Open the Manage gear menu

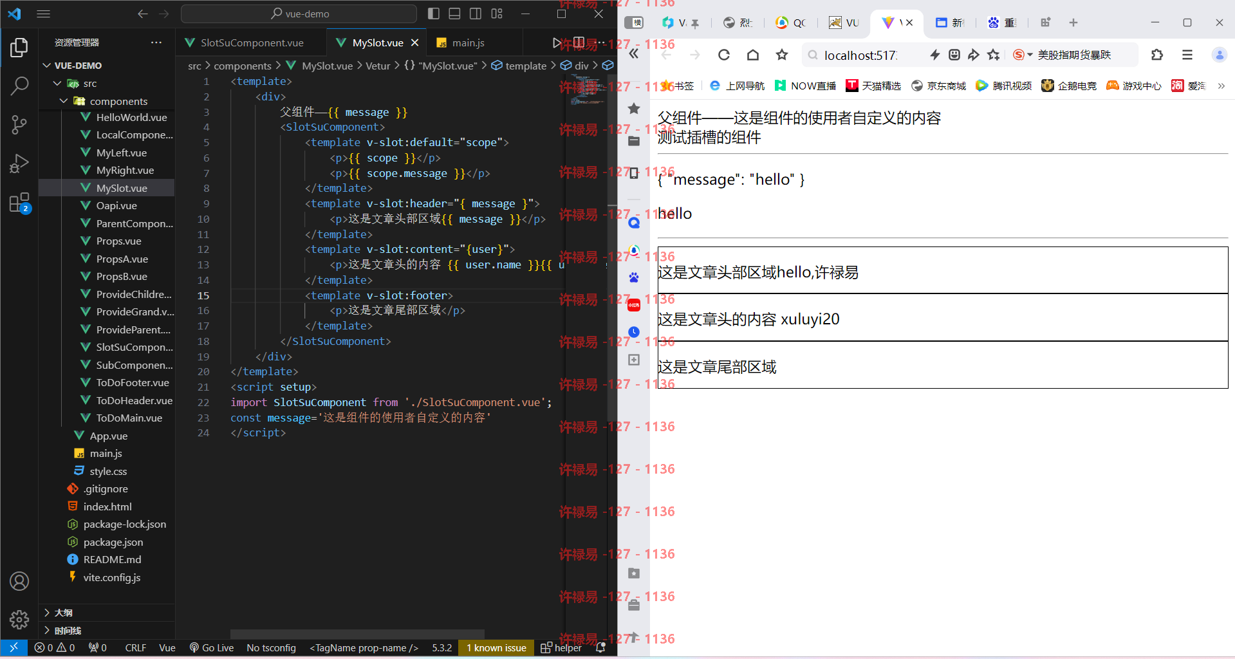(x=19, y=620)
